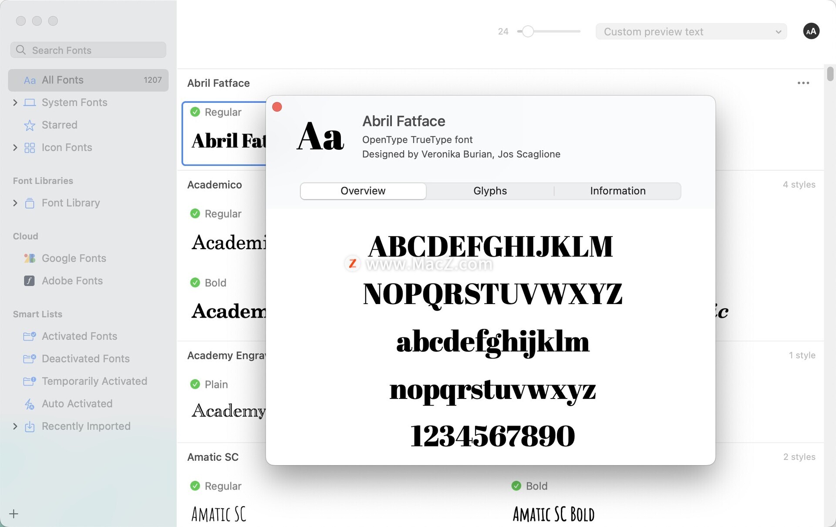836x527 pixels.
Task: Select the Icon Fonts category
Action: pyautogui.click(x=67, y=148)
